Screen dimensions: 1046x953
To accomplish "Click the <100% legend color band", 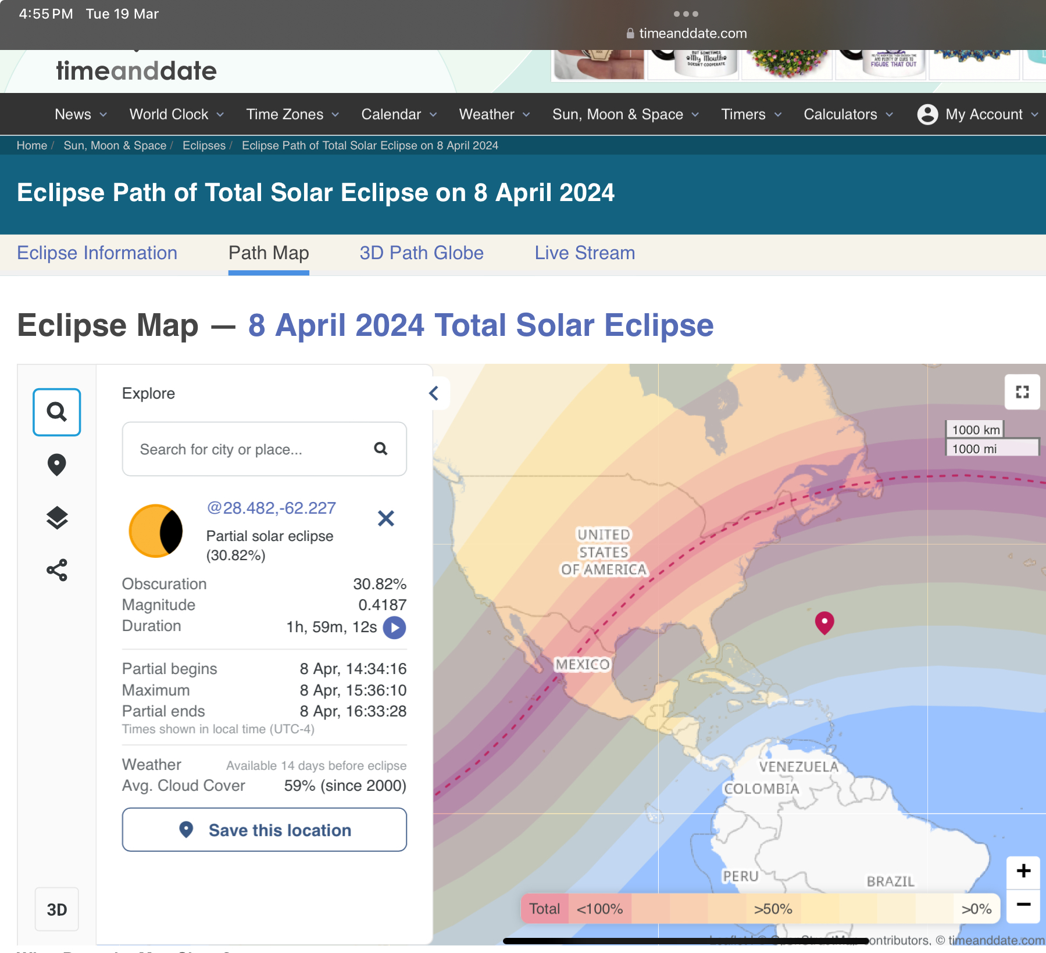I will tap(600, 909).
